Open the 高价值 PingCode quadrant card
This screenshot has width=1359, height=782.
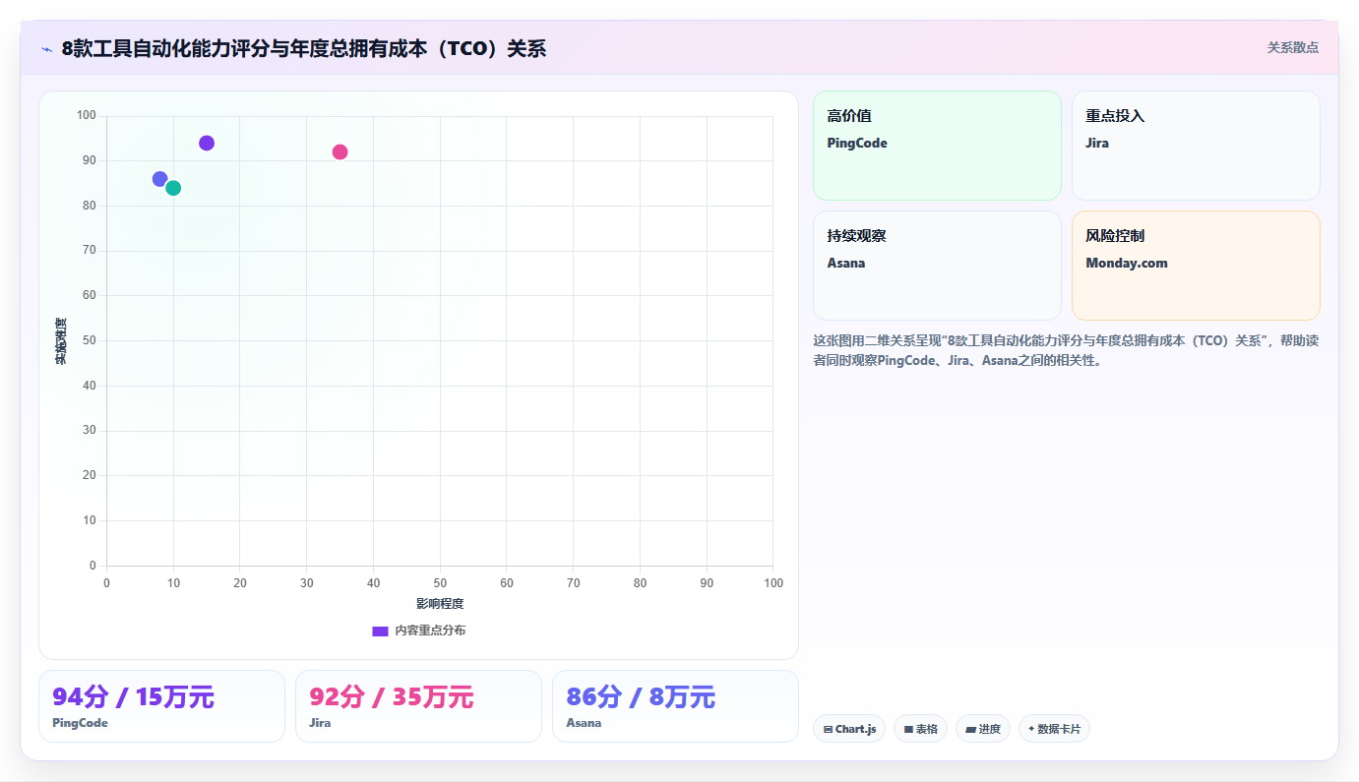point(937,146)
